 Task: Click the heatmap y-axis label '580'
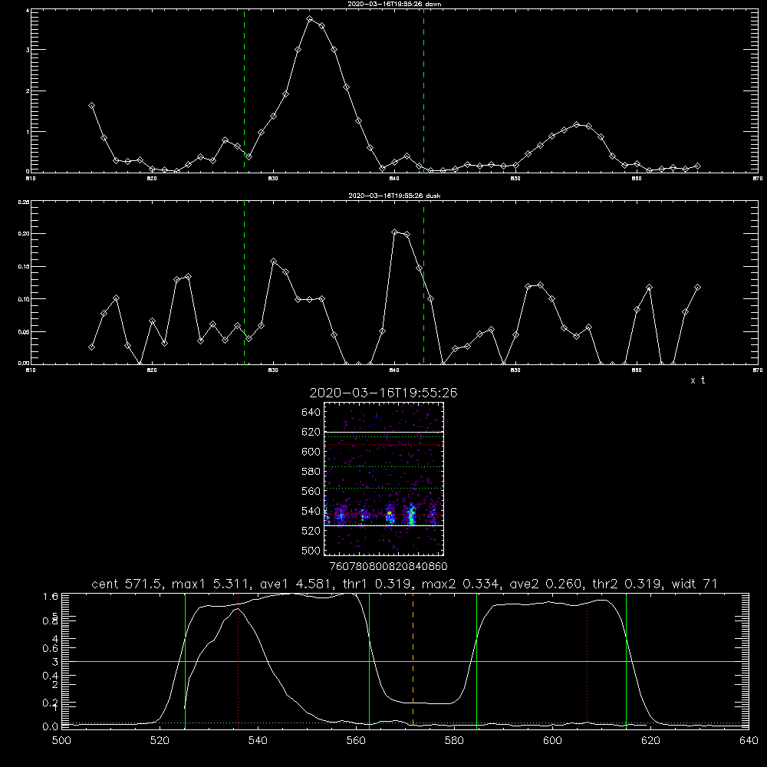(x=311, y=472)
